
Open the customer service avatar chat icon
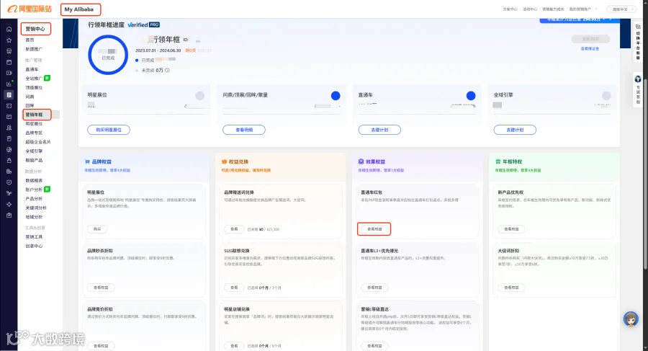[x=631, y=319]
